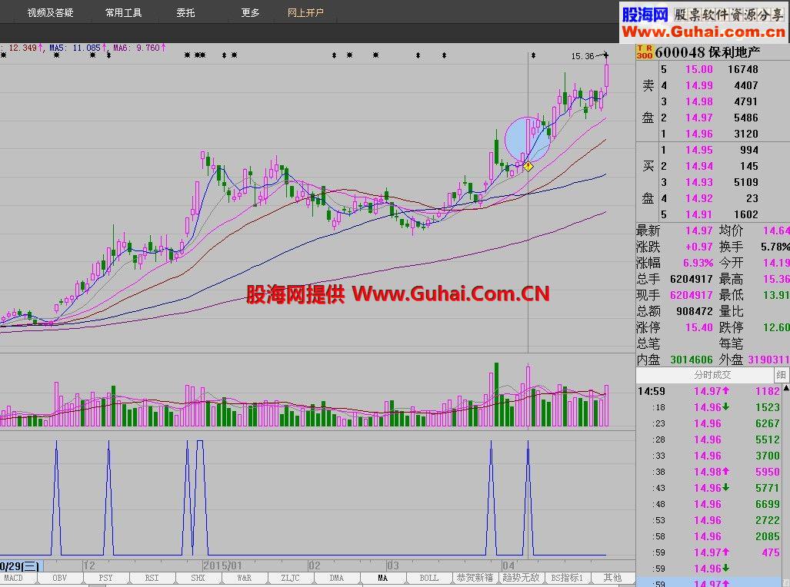
Task: Select the MA indicator tab
Action: 383,578
